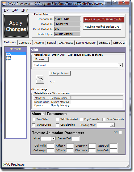Open the Edit menu

(x=15, y=10)
